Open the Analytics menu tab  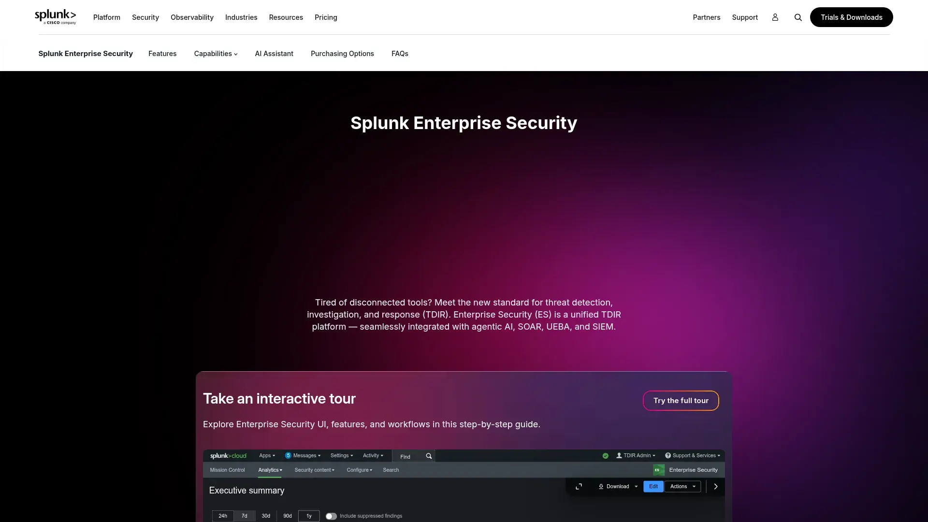(x=270, y=470)
